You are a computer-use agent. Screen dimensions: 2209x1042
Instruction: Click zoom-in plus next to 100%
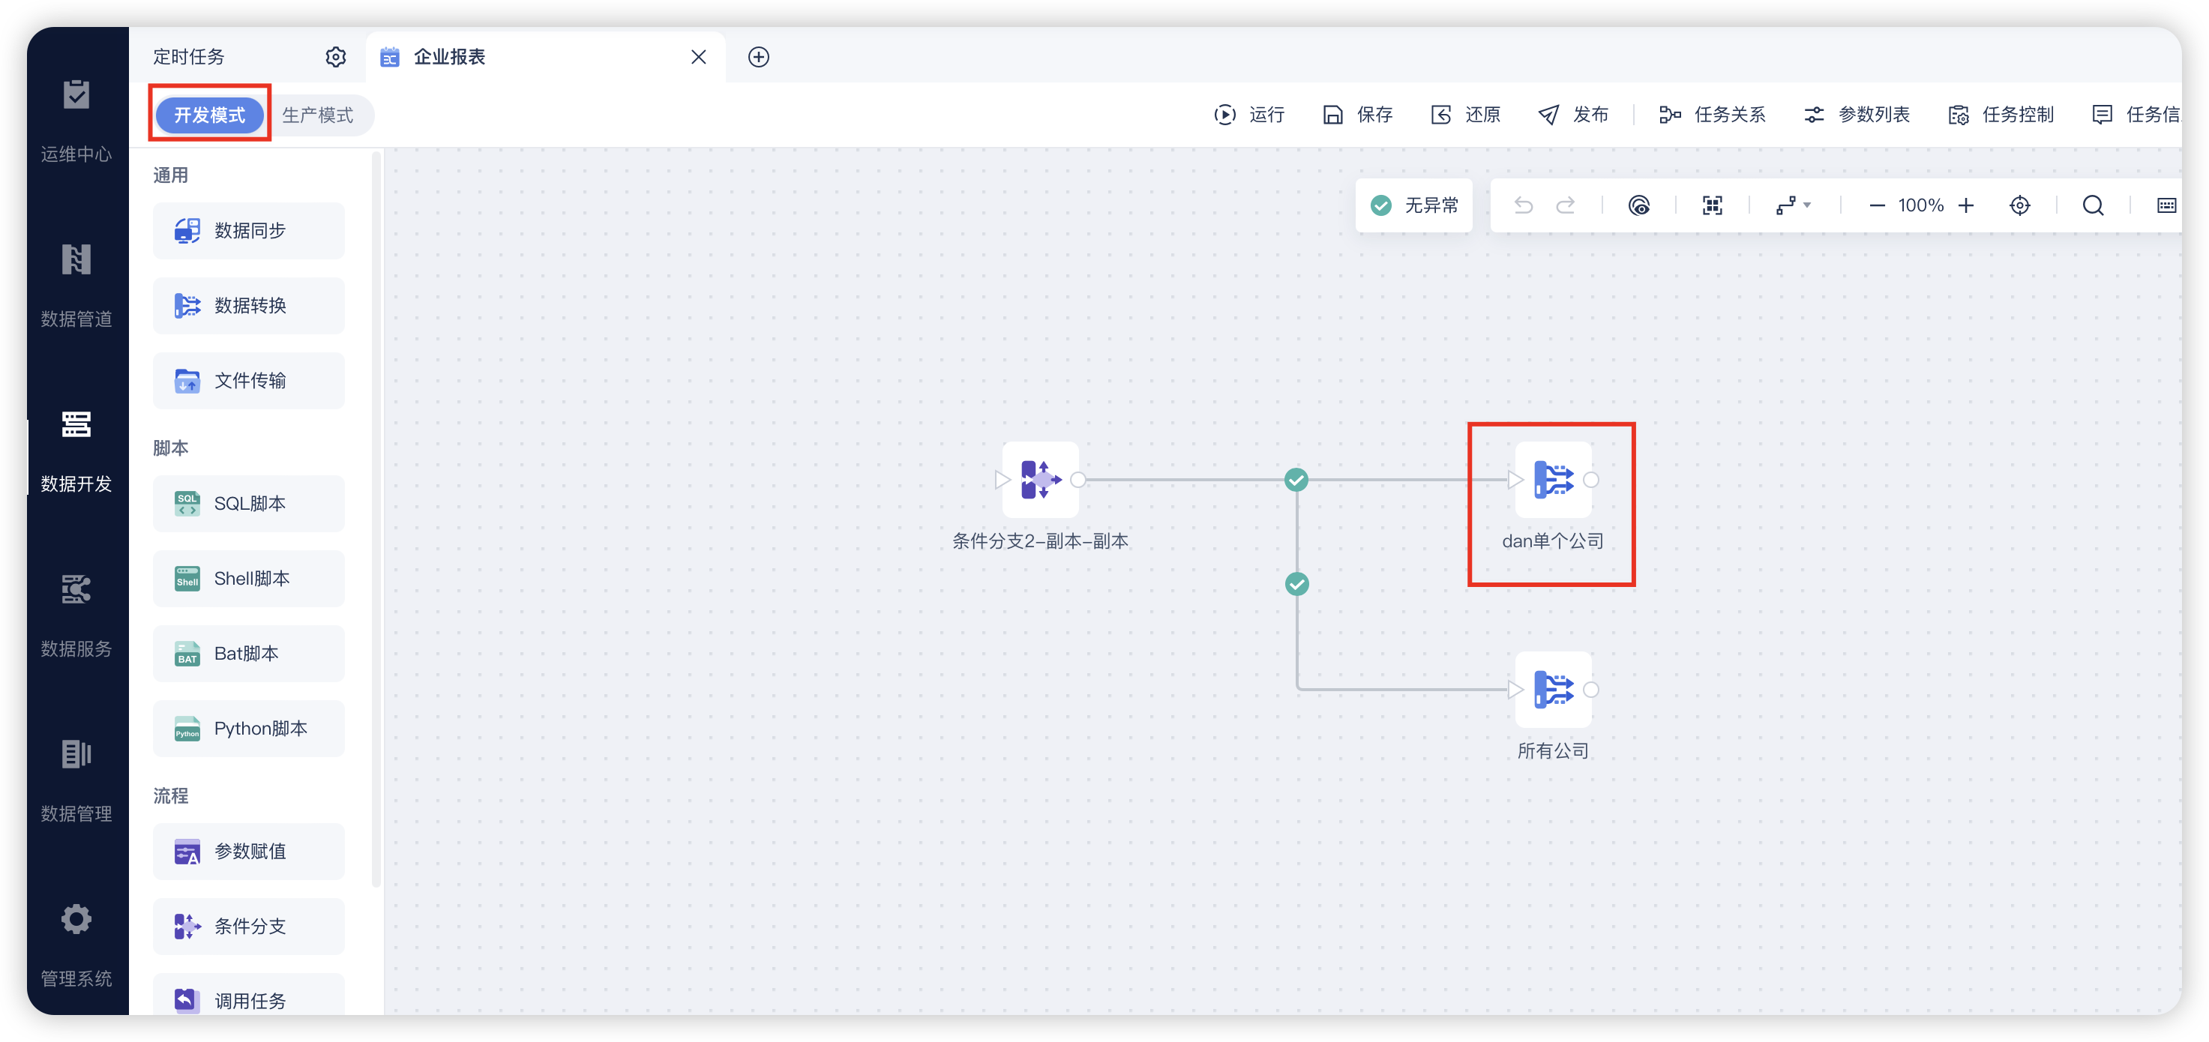1965,205
